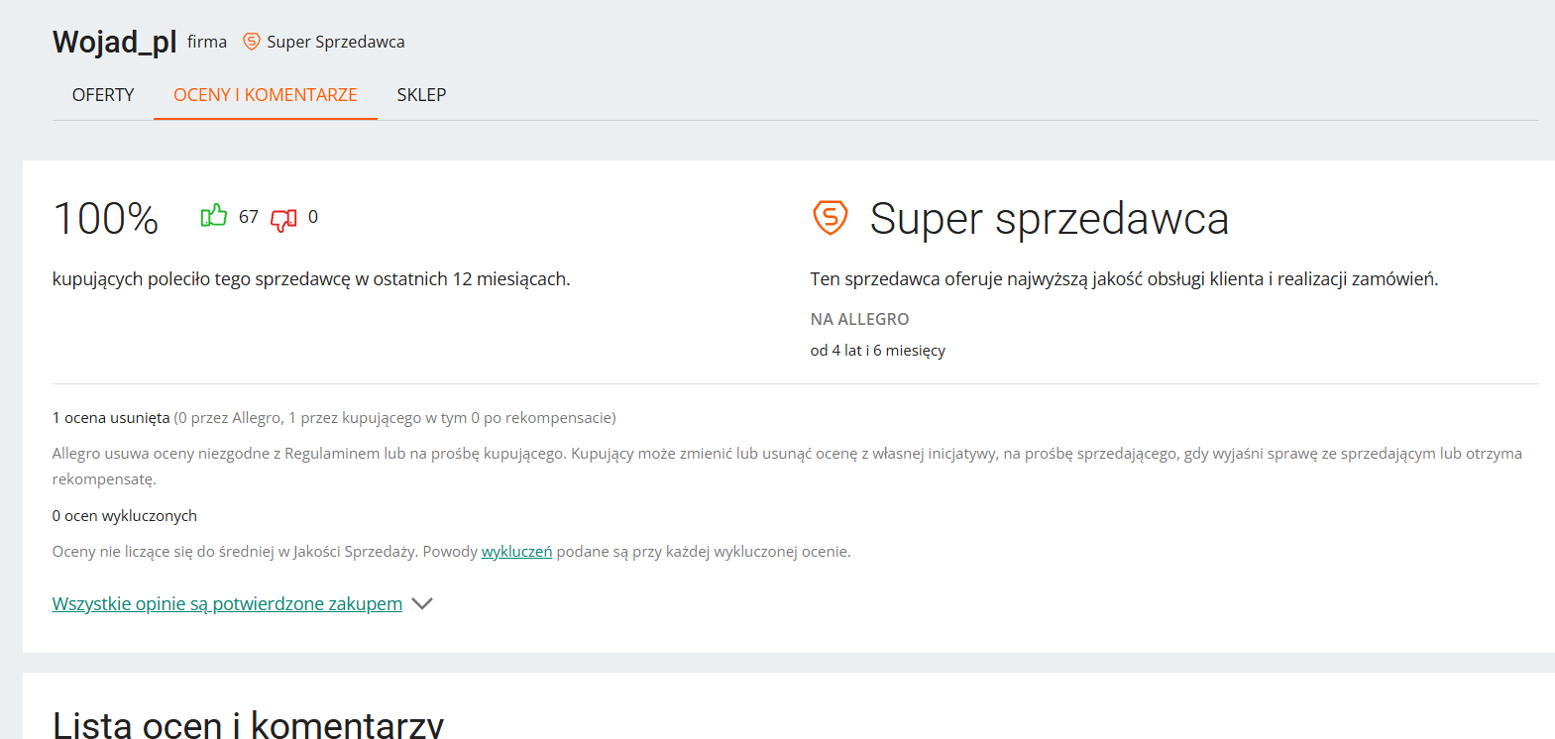Open the OFERTY tab
Screen dimensions: 1555x739
click(103, 95)
